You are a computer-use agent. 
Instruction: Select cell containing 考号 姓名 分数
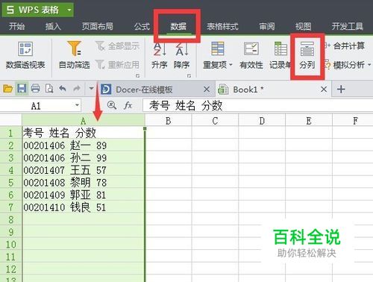[84, 133]
